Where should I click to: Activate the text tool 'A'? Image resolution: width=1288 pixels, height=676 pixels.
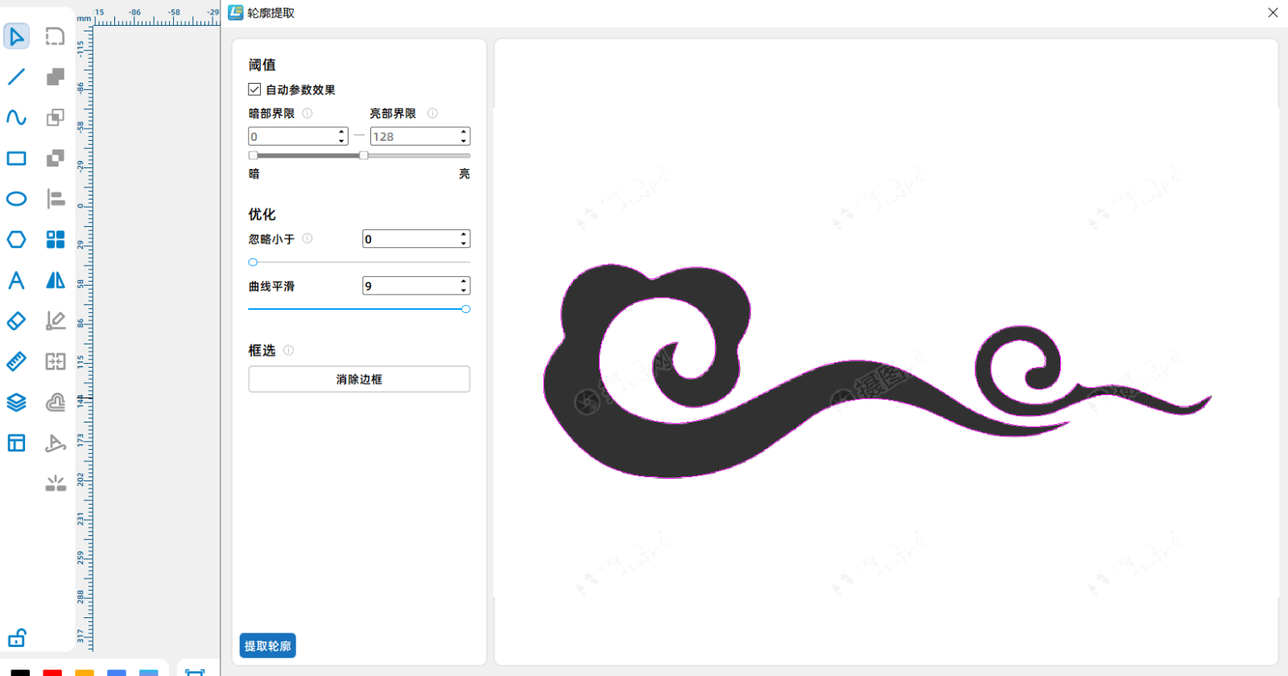tap(16, 280)
